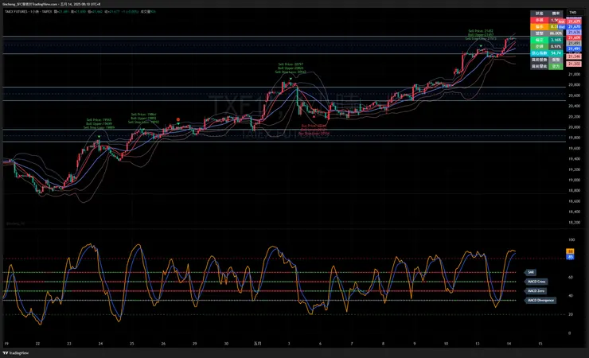
Task: Click the TradingView logo at the bottom
Action: coord(16,353)
